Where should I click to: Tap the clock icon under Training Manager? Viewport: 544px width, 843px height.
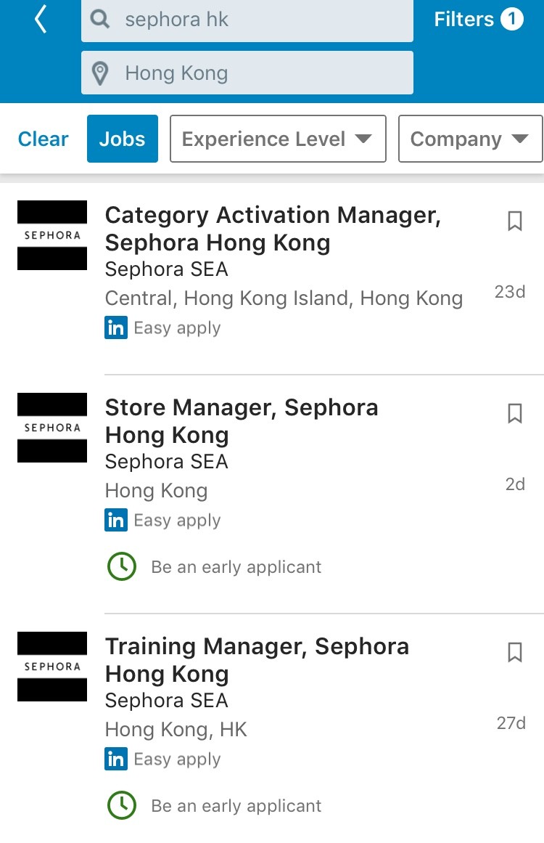point(122,805)
